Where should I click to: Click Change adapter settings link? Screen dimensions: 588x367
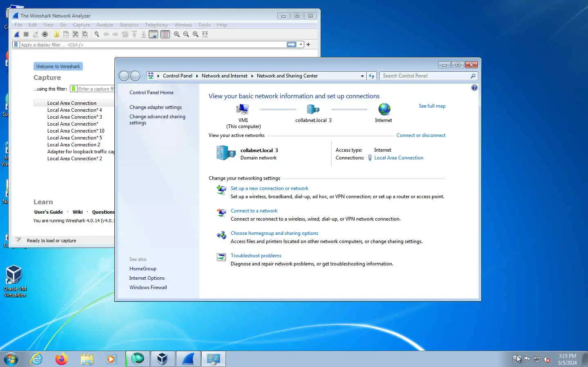(x=156, y=107)
